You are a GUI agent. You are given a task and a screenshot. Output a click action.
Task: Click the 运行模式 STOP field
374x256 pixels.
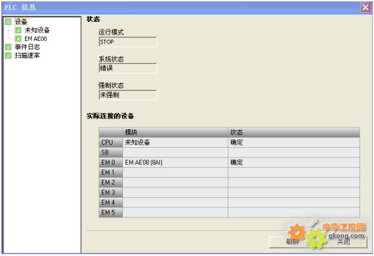[x=127, y=42]
